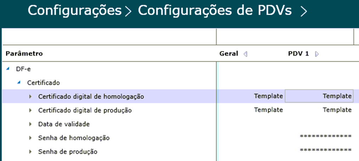Select Geral Template cell for homologação

268,96
